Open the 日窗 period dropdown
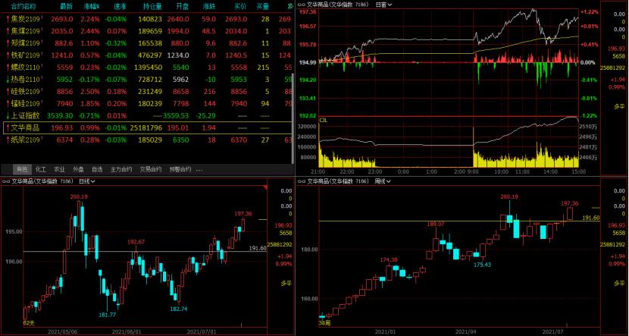 [383, 5]
